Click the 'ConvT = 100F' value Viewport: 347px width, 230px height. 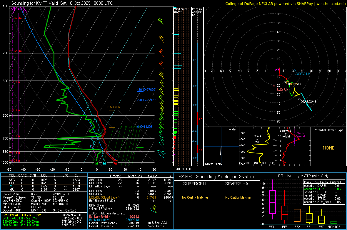pos(41,201)
